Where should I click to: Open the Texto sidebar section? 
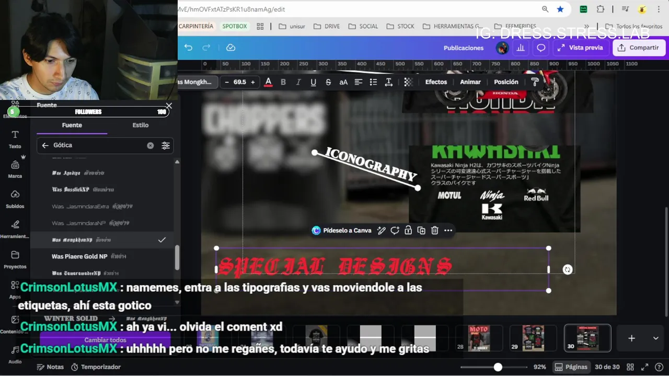[x=15, y=139]
